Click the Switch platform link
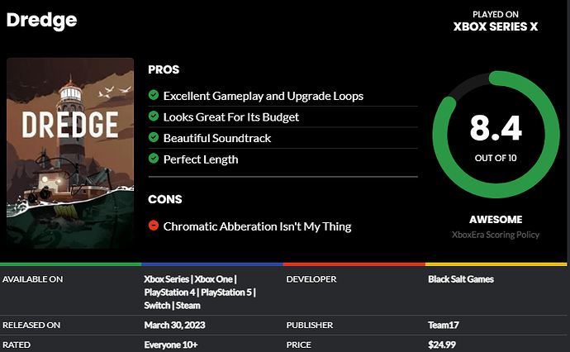Viewport: 570px width, 352px height. 157,306
